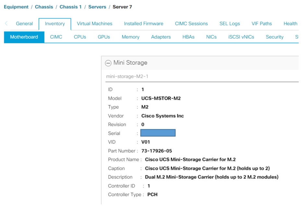
Task: Switch to the General tab
Action: click(x=24, y=23)
